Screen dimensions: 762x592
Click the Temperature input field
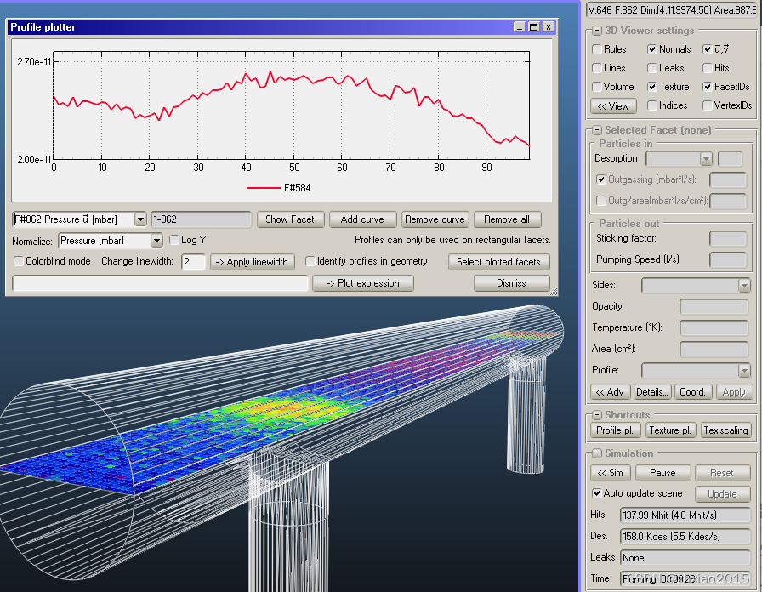coord(714,328)
